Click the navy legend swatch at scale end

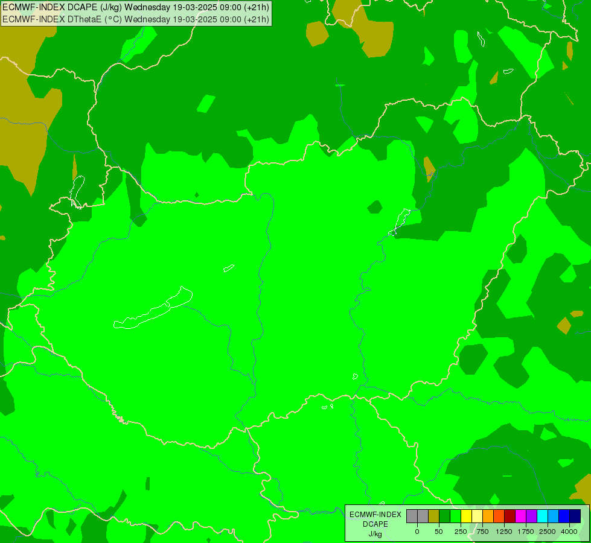point(575,516)
